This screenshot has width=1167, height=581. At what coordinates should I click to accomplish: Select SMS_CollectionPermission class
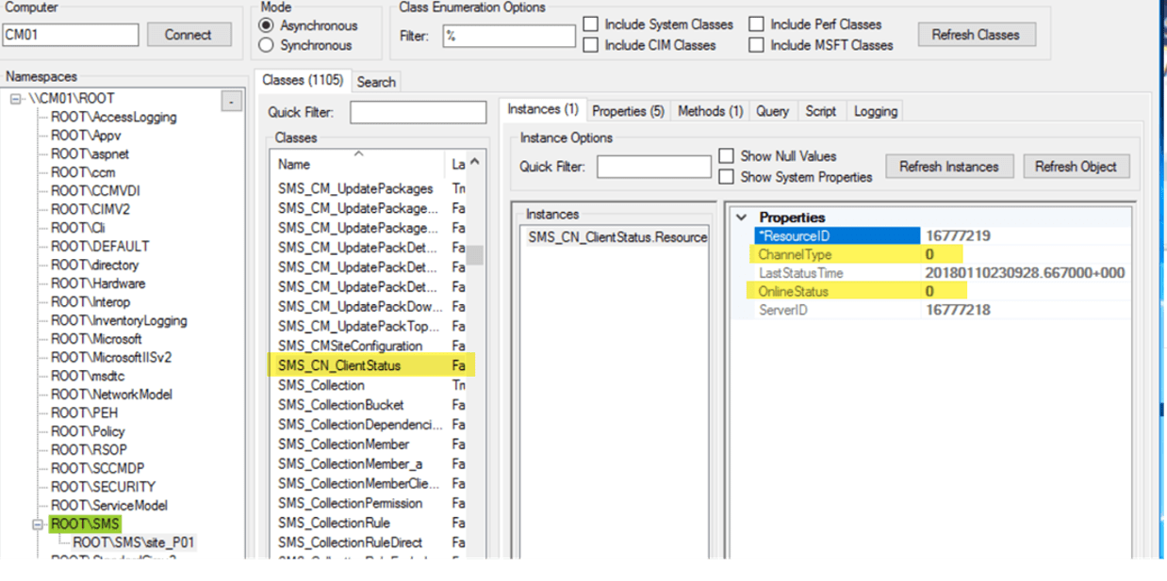[x=351, y=503]
